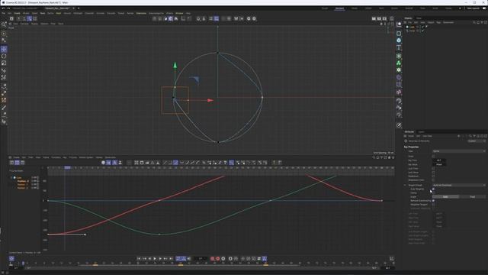Switch to the Layers tab
Image resolution: width=488 pixels, height=275 pixels.
tap(422, 132)
